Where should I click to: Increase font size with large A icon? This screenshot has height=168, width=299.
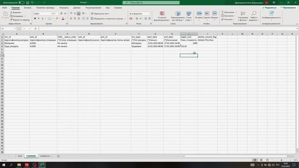[61, 14]
